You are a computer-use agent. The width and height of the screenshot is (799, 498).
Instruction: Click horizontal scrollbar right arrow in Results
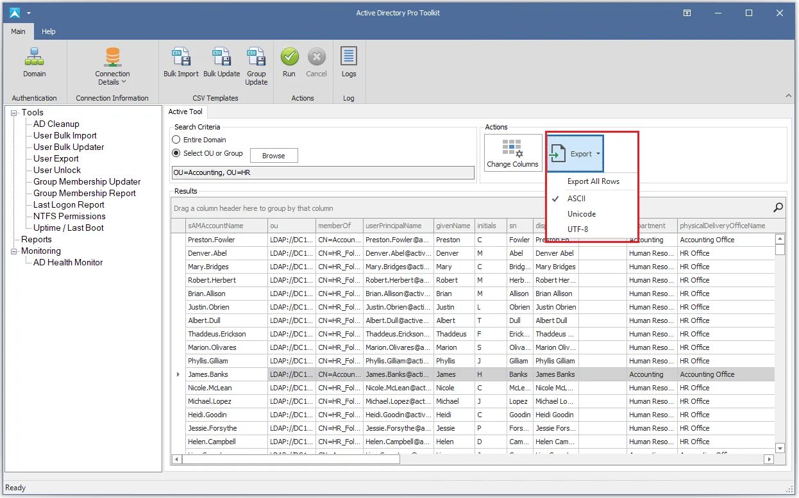pos(769,459)
